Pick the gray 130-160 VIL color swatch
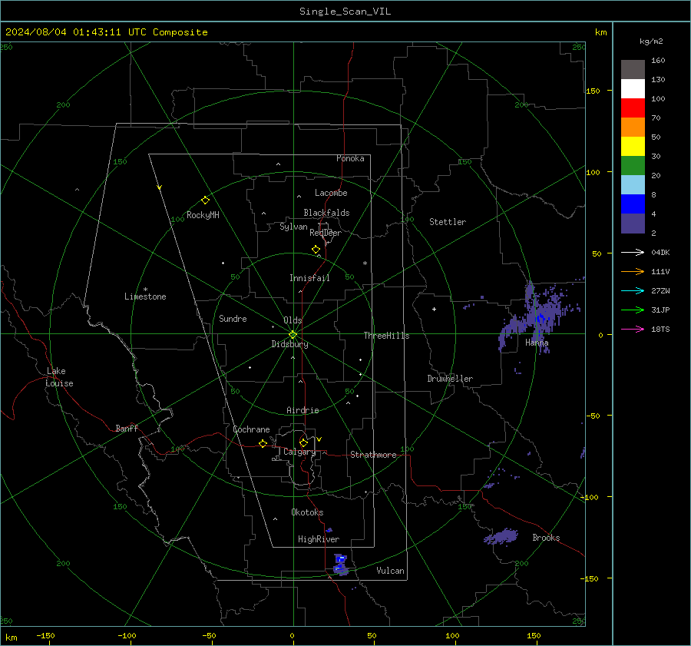This screenshot has width=691, height=646. [x=633, y=70]
